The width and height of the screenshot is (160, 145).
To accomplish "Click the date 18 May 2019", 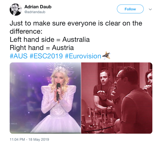I will (39, 139).
